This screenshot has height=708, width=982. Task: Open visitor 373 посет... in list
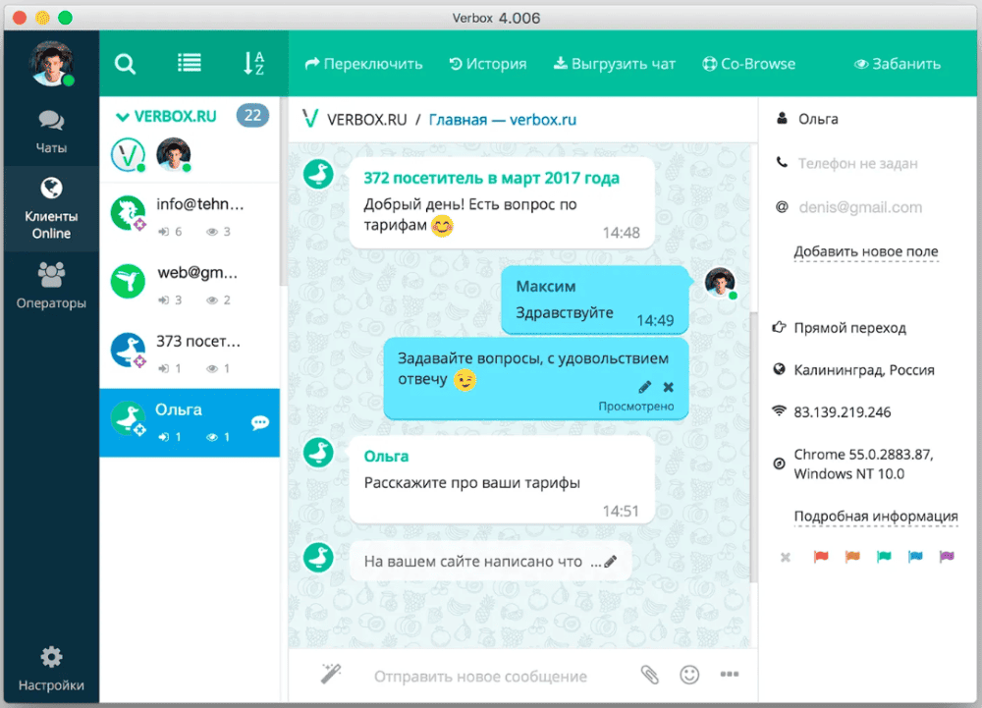pos(190,354)
